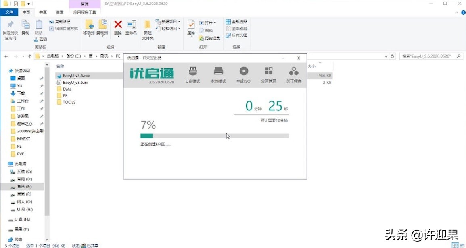This screenshot has width=466, height=248.
Task: Open the MYEXT folder in the sidebar
Action: pyautogui.click(x=21, y=138)
